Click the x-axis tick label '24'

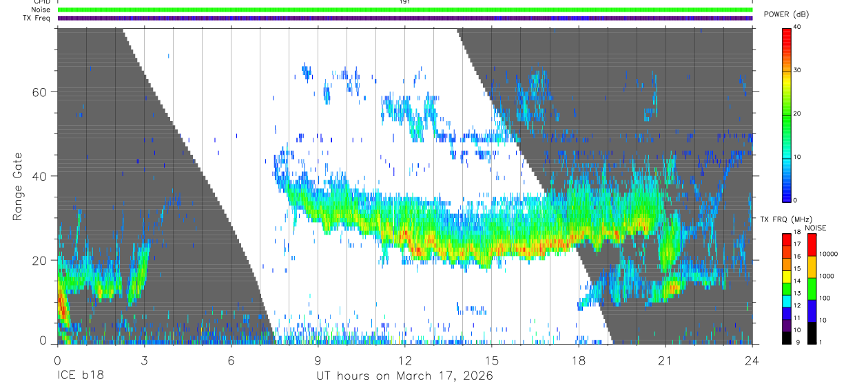752,360
